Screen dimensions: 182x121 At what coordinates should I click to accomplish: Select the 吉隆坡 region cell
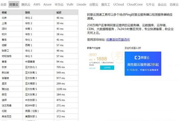click(x=12, y=78)
